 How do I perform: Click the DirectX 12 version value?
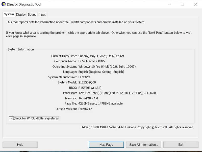85,109
